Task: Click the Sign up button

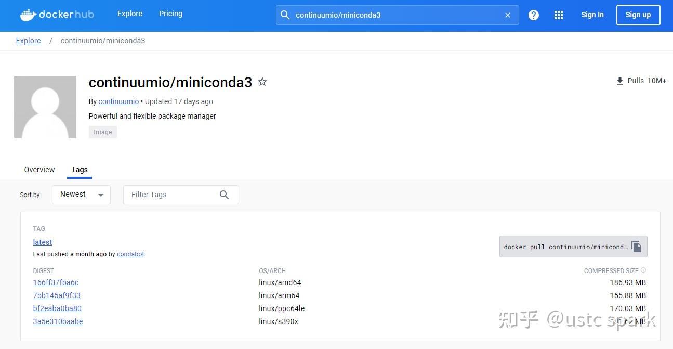Action: [x=638, y=15]
